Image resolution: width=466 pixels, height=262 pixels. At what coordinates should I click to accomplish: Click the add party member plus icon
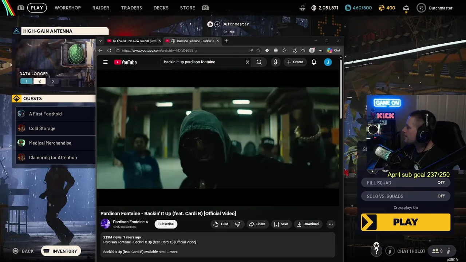tap(217, 24)
